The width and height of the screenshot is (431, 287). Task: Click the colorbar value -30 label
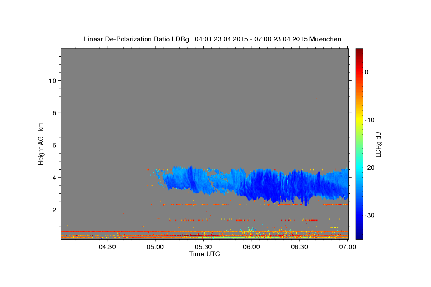(370, 215)
